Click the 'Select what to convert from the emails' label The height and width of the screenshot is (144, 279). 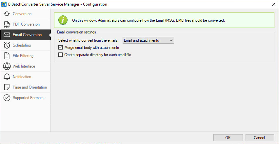pos(88,40)
